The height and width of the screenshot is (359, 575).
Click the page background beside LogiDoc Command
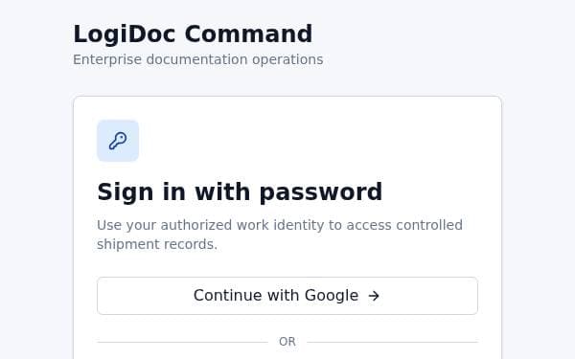click(440, 34)
